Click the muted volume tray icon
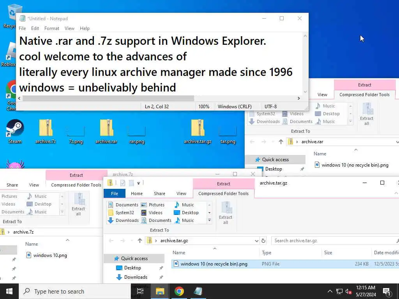Viewport: 399px width, 299px height. 348,292
